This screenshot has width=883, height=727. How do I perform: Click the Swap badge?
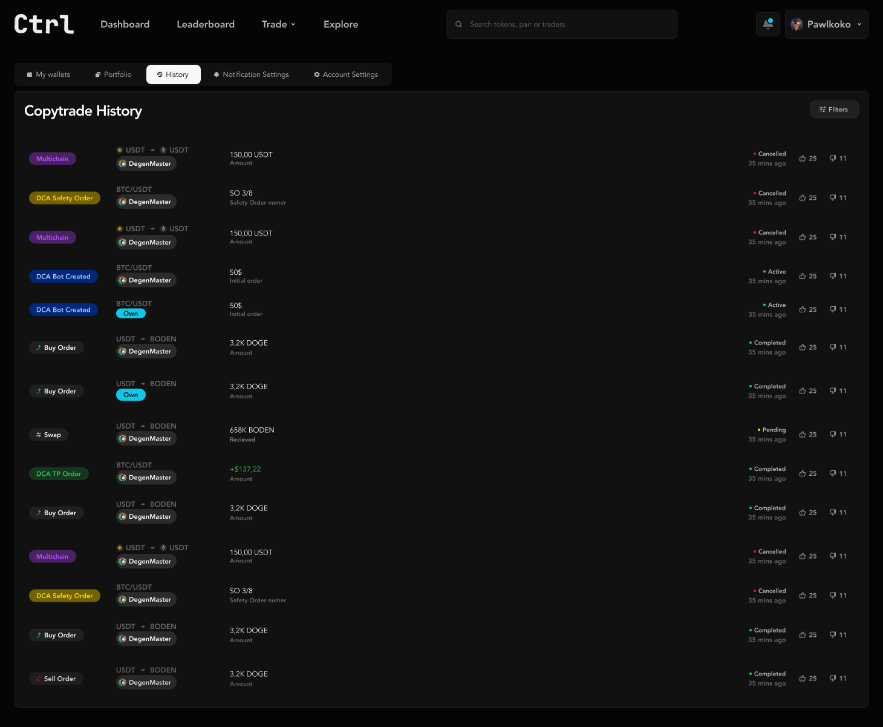[48, 435]
